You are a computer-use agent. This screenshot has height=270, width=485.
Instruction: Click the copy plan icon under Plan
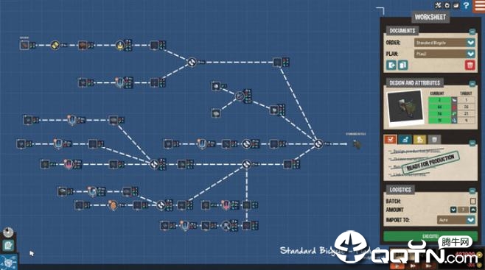click(402, 65)
